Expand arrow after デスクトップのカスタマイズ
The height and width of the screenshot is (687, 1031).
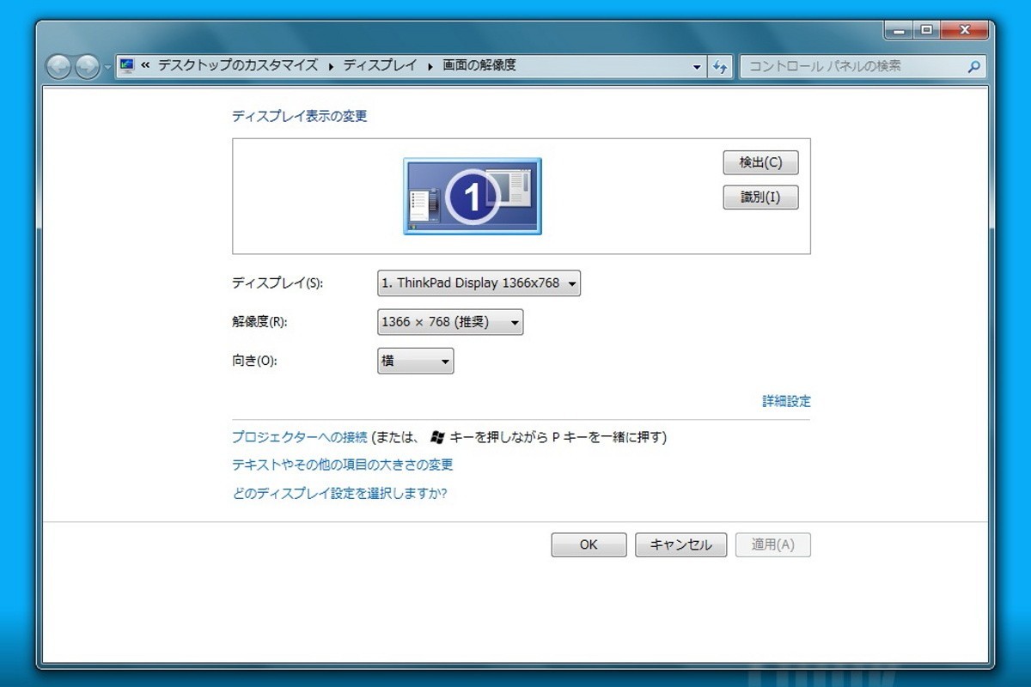(x=331, y=66)
